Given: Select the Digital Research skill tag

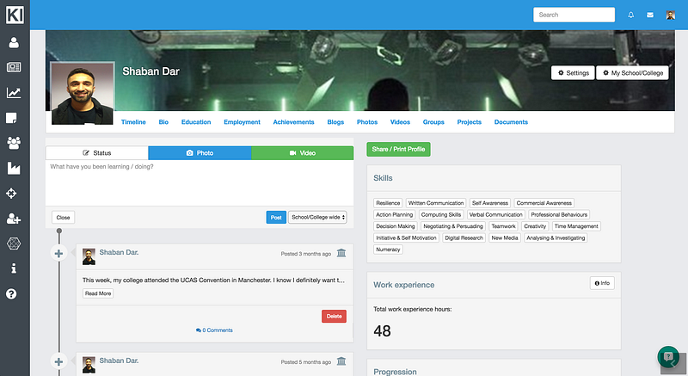Looking at the screenshot, I should pos(464,237).
